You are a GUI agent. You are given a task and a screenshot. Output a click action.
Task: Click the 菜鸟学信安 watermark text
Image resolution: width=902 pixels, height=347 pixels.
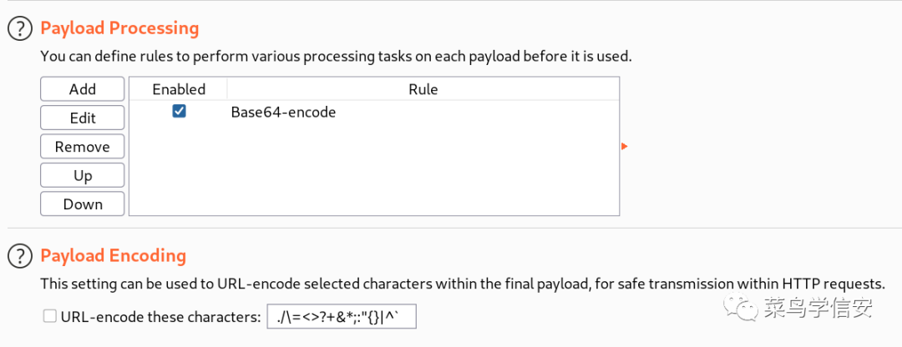click(x=818, y=309)
